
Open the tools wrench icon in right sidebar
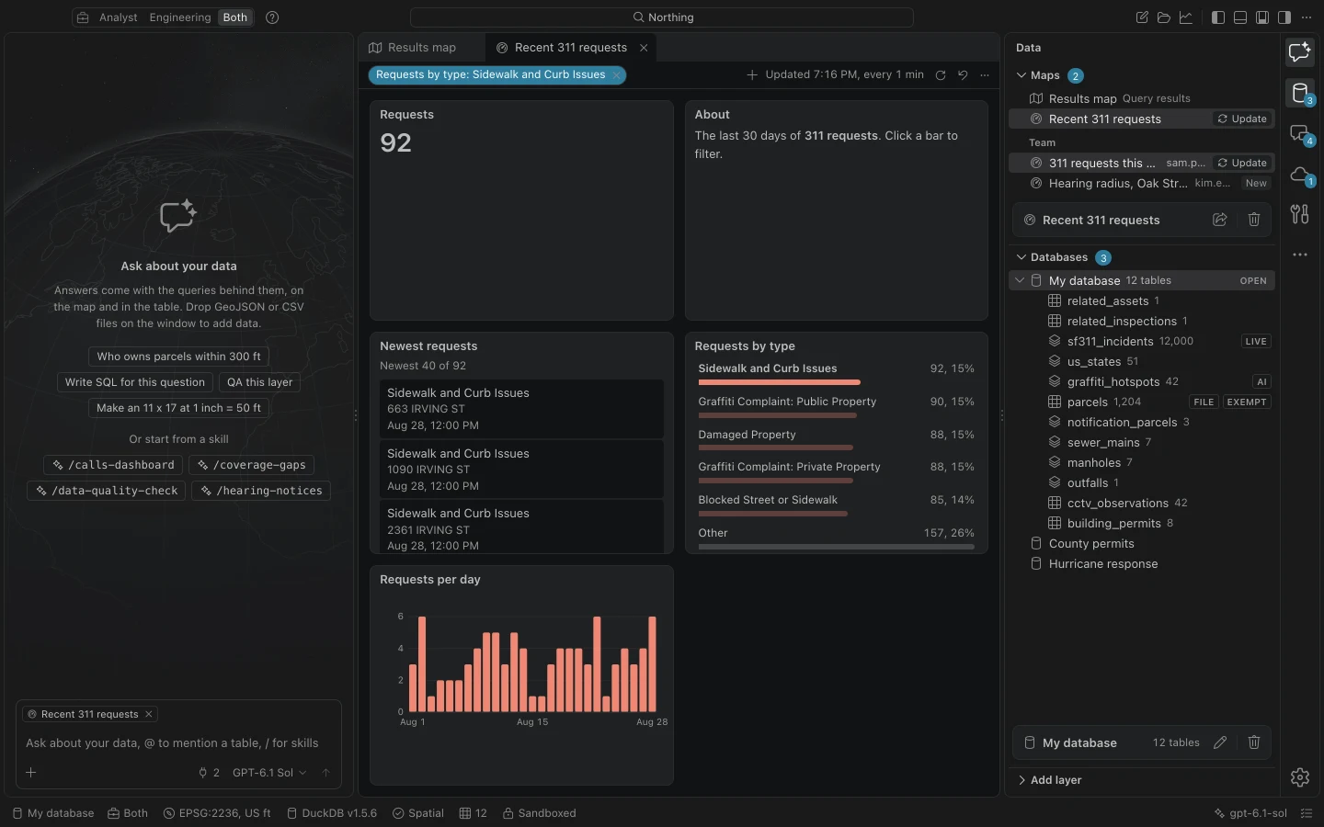click(x=1299, y=214)
